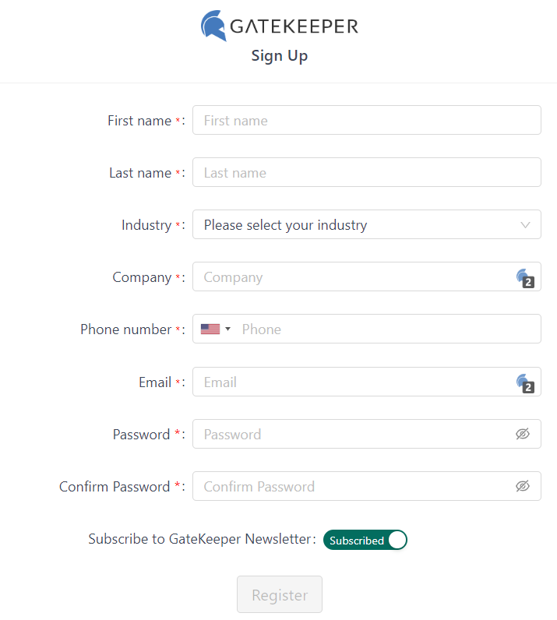Click the GATEKEEPER wordmark text
This screenshot has height=620, width=557.
[294, 26]
